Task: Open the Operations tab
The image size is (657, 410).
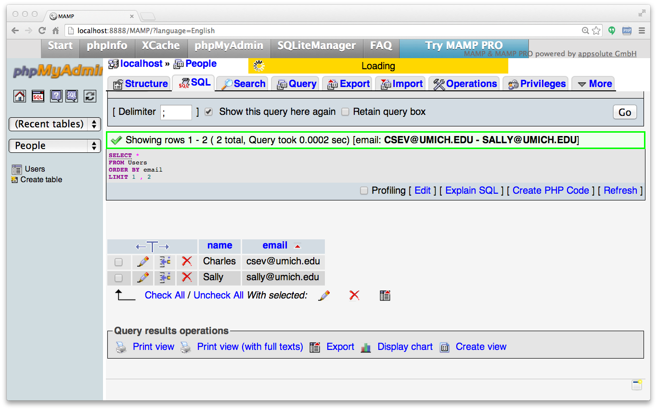Action: coord(464,84)
